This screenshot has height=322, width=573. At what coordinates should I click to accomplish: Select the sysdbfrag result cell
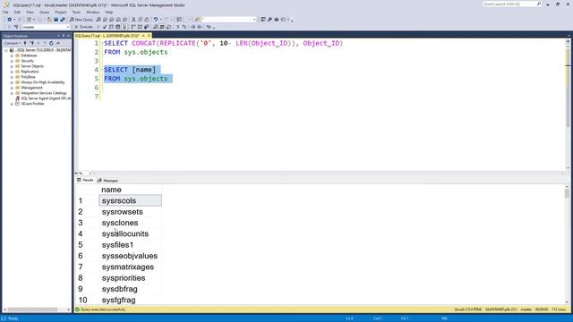click(130, 289)
